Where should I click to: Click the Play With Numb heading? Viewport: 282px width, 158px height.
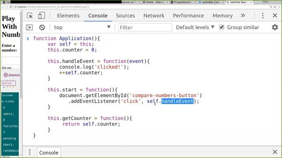coord(11,26)
